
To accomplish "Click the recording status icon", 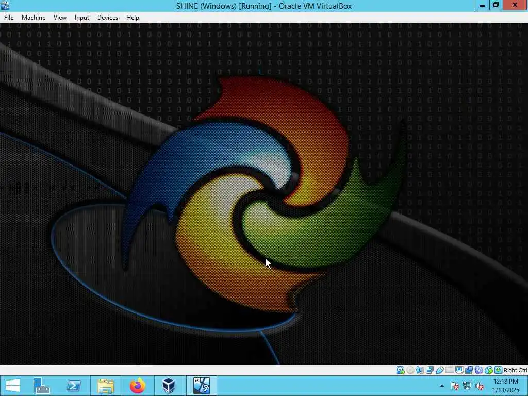I will 469,370.
